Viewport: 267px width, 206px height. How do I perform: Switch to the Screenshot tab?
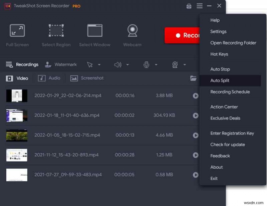point(87,78)
